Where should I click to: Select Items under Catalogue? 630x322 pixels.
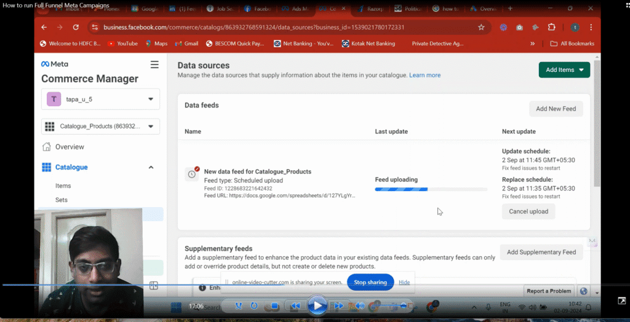[63, 186]
